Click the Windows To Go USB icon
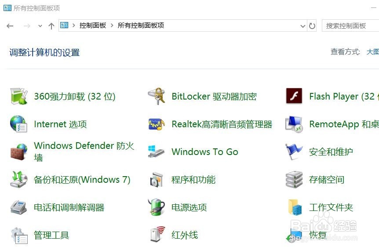 pos(156,152)
